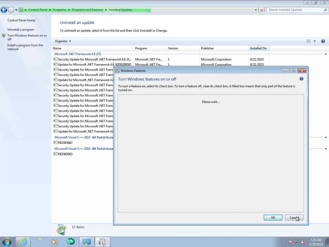Open the view options dropdown arrow

[x=315, y=41]
